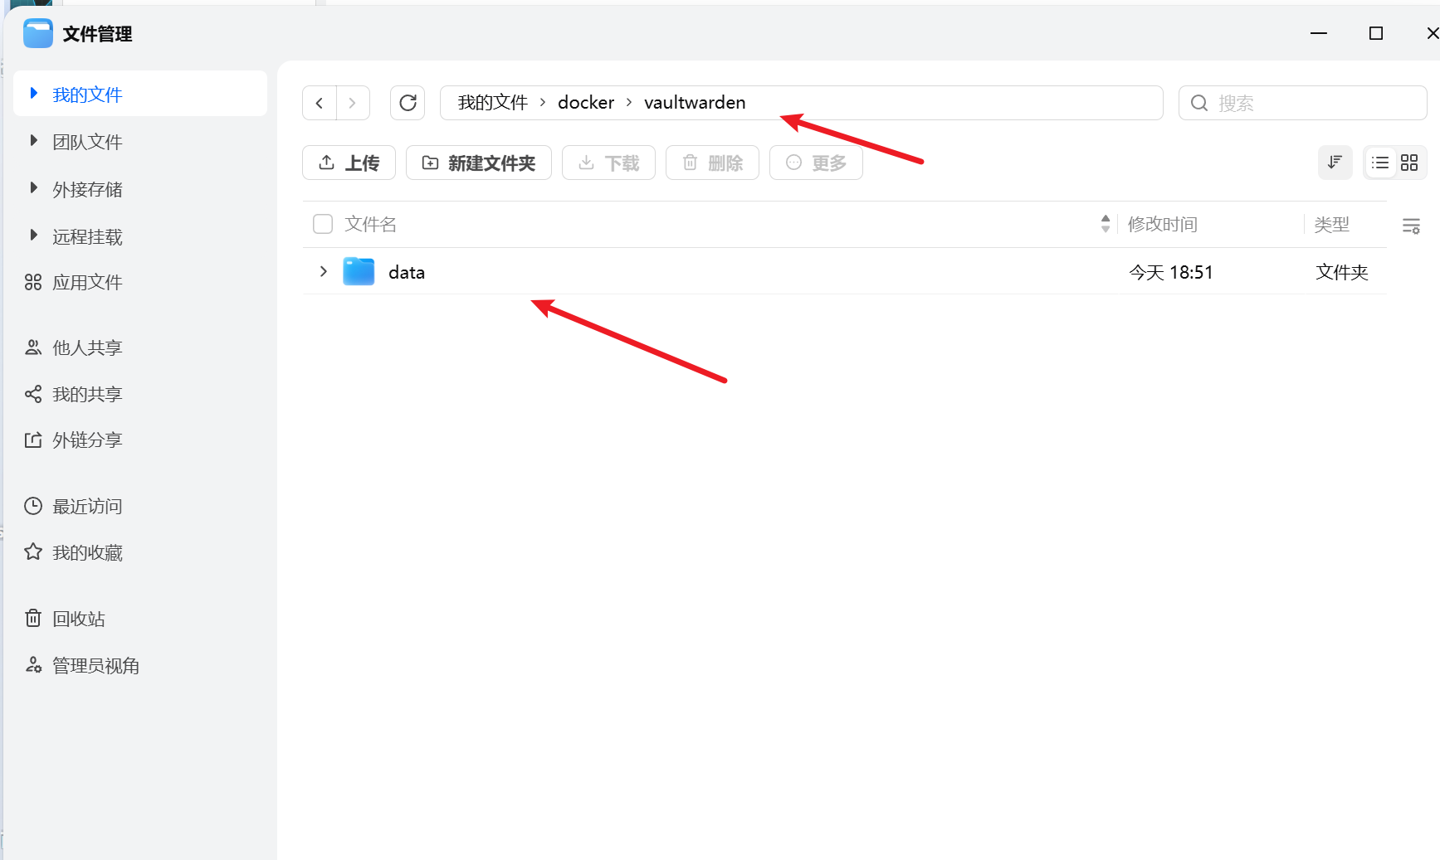
Task: Click the 更多 more button
Action: click(x=816, y=163)
